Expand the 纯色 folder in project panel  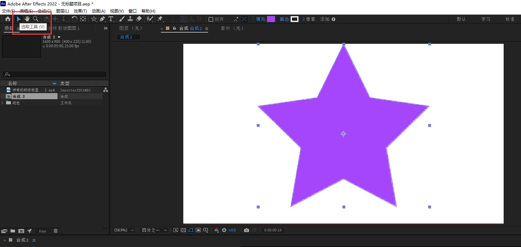click(x=3, y=103)
